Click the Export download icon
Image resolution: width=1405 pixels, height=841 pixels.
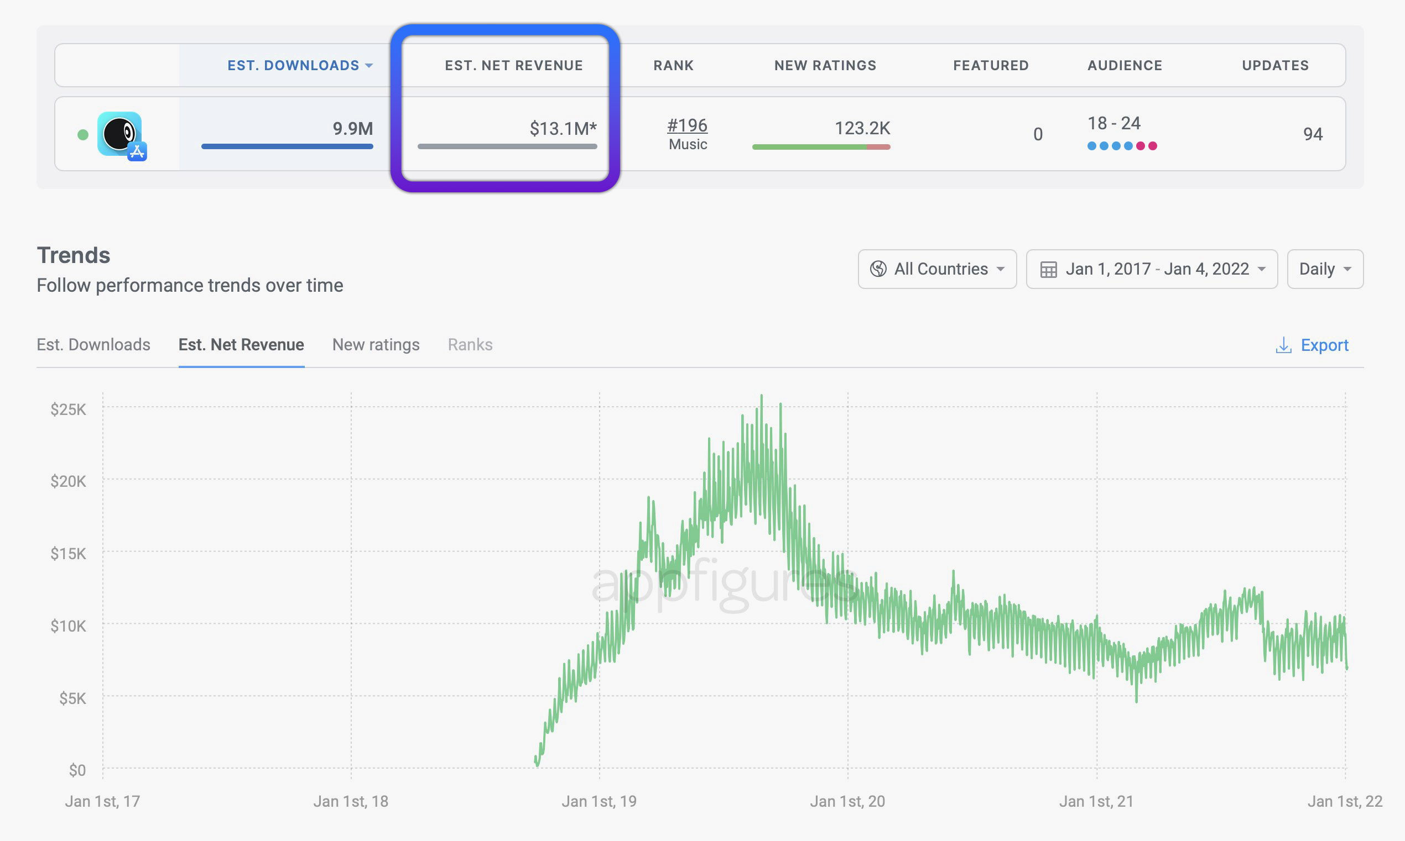tap(1283, 345)
